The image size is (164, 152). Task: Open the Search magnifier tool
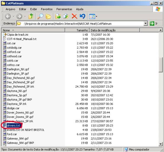(x=40, y=16)
